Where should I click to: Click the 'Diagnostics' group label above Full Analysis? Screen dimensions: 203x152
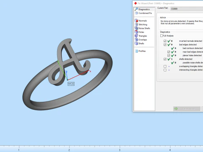165,32
